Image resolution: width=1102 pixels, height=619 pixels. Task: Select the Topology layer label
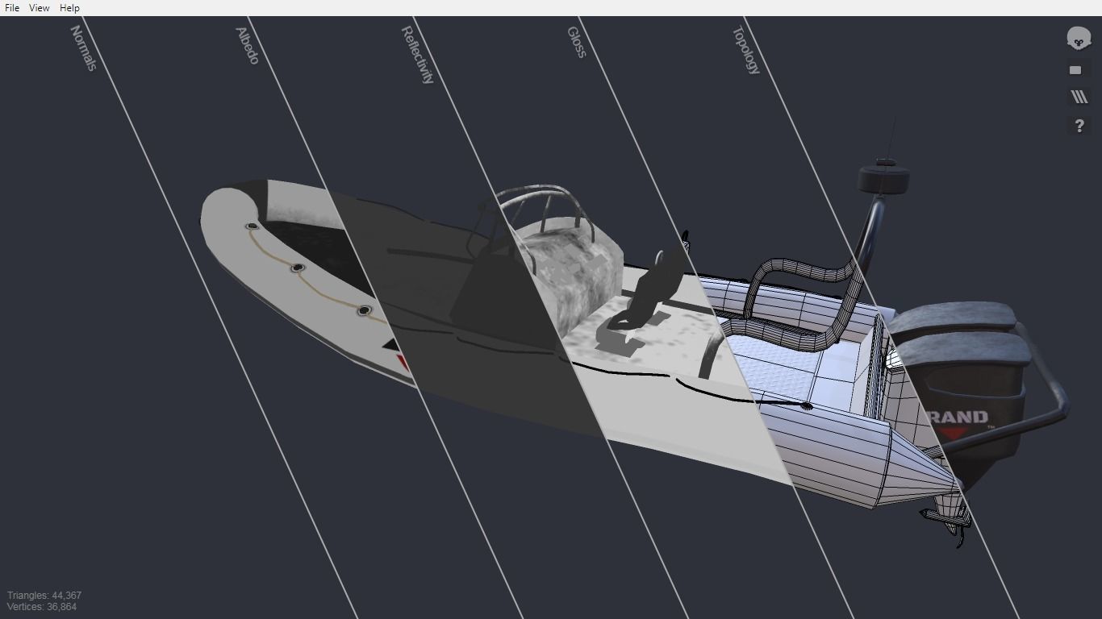(x=746, y=50)
